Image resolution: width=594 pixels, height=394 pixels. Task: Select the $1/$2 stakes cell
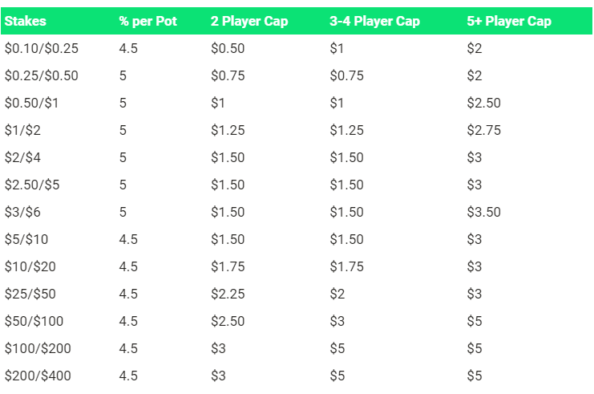click(x=23, y=131)
